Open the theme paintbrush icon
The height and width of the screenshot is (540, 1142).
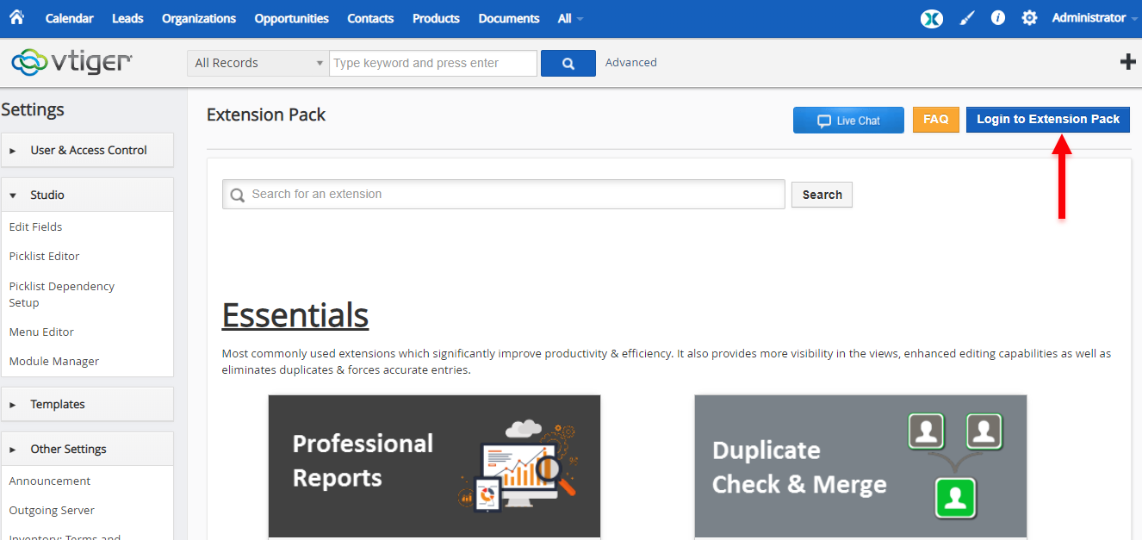tap(967, 18)
